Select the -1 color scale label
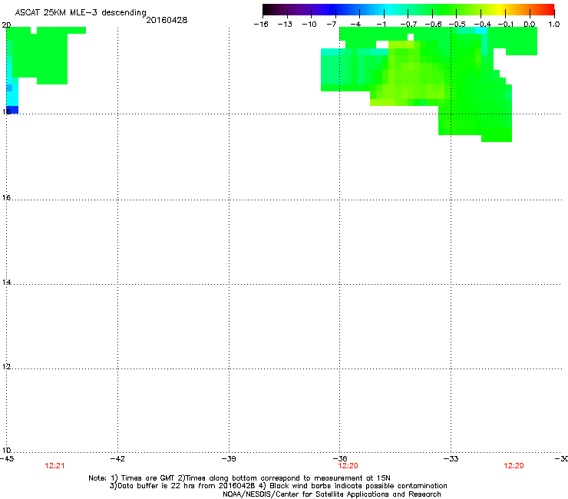 [381, 25]
